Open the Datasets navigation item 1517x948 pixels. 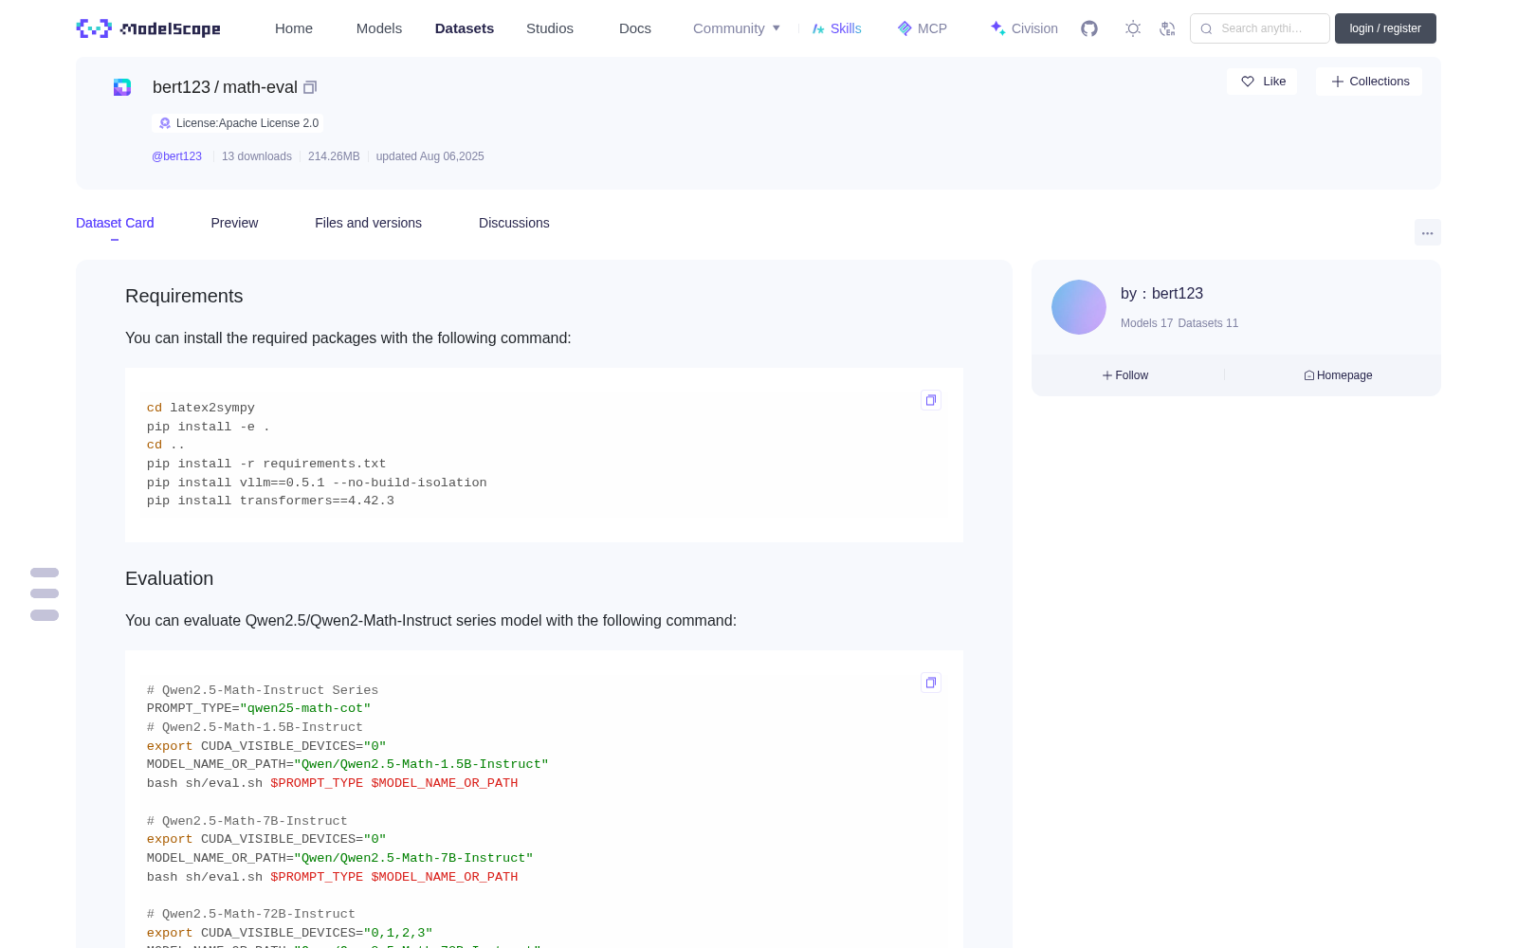point(465,28)
